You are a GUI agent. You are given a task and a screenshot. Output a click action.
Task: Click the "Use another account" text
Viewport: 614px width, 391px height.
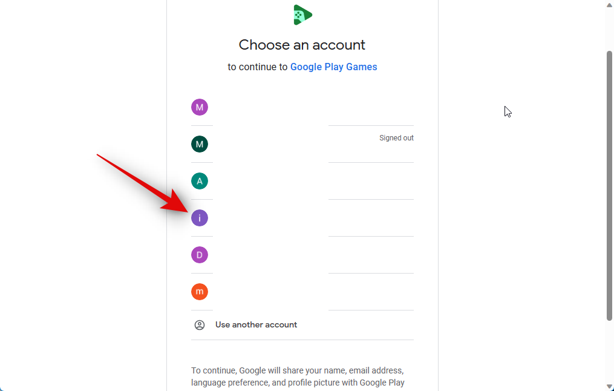pos(256,325)
